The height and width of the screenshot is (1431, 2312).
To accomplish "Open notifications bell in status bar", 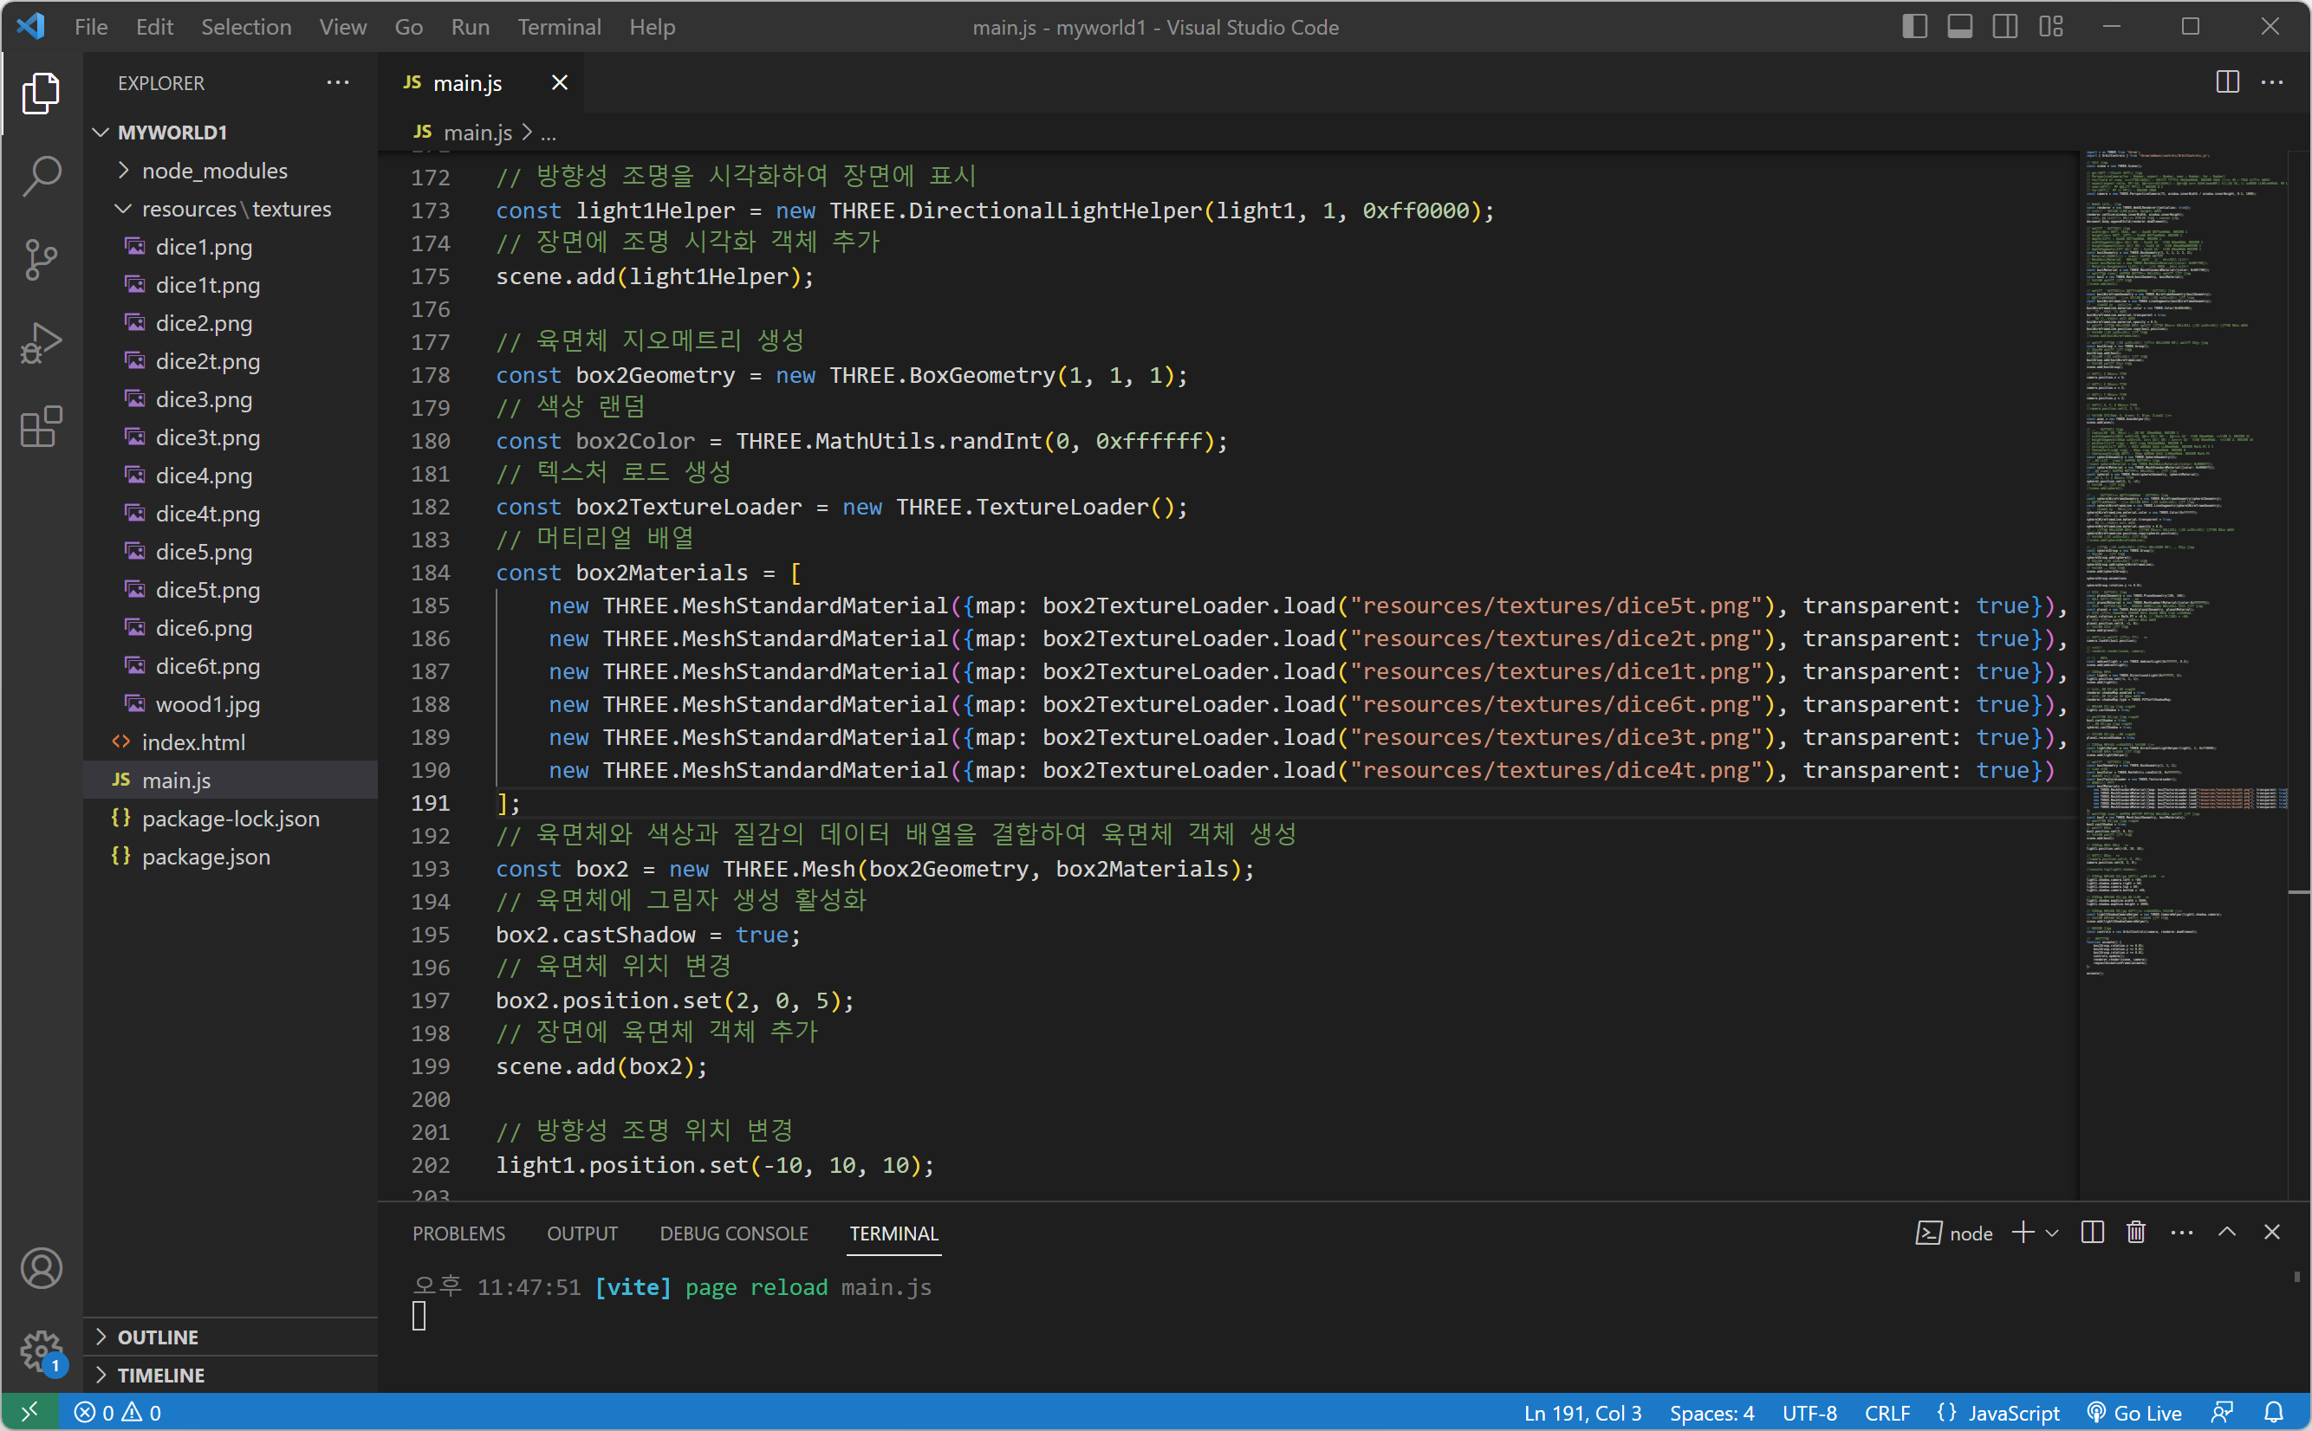I will point(2273,1412).
